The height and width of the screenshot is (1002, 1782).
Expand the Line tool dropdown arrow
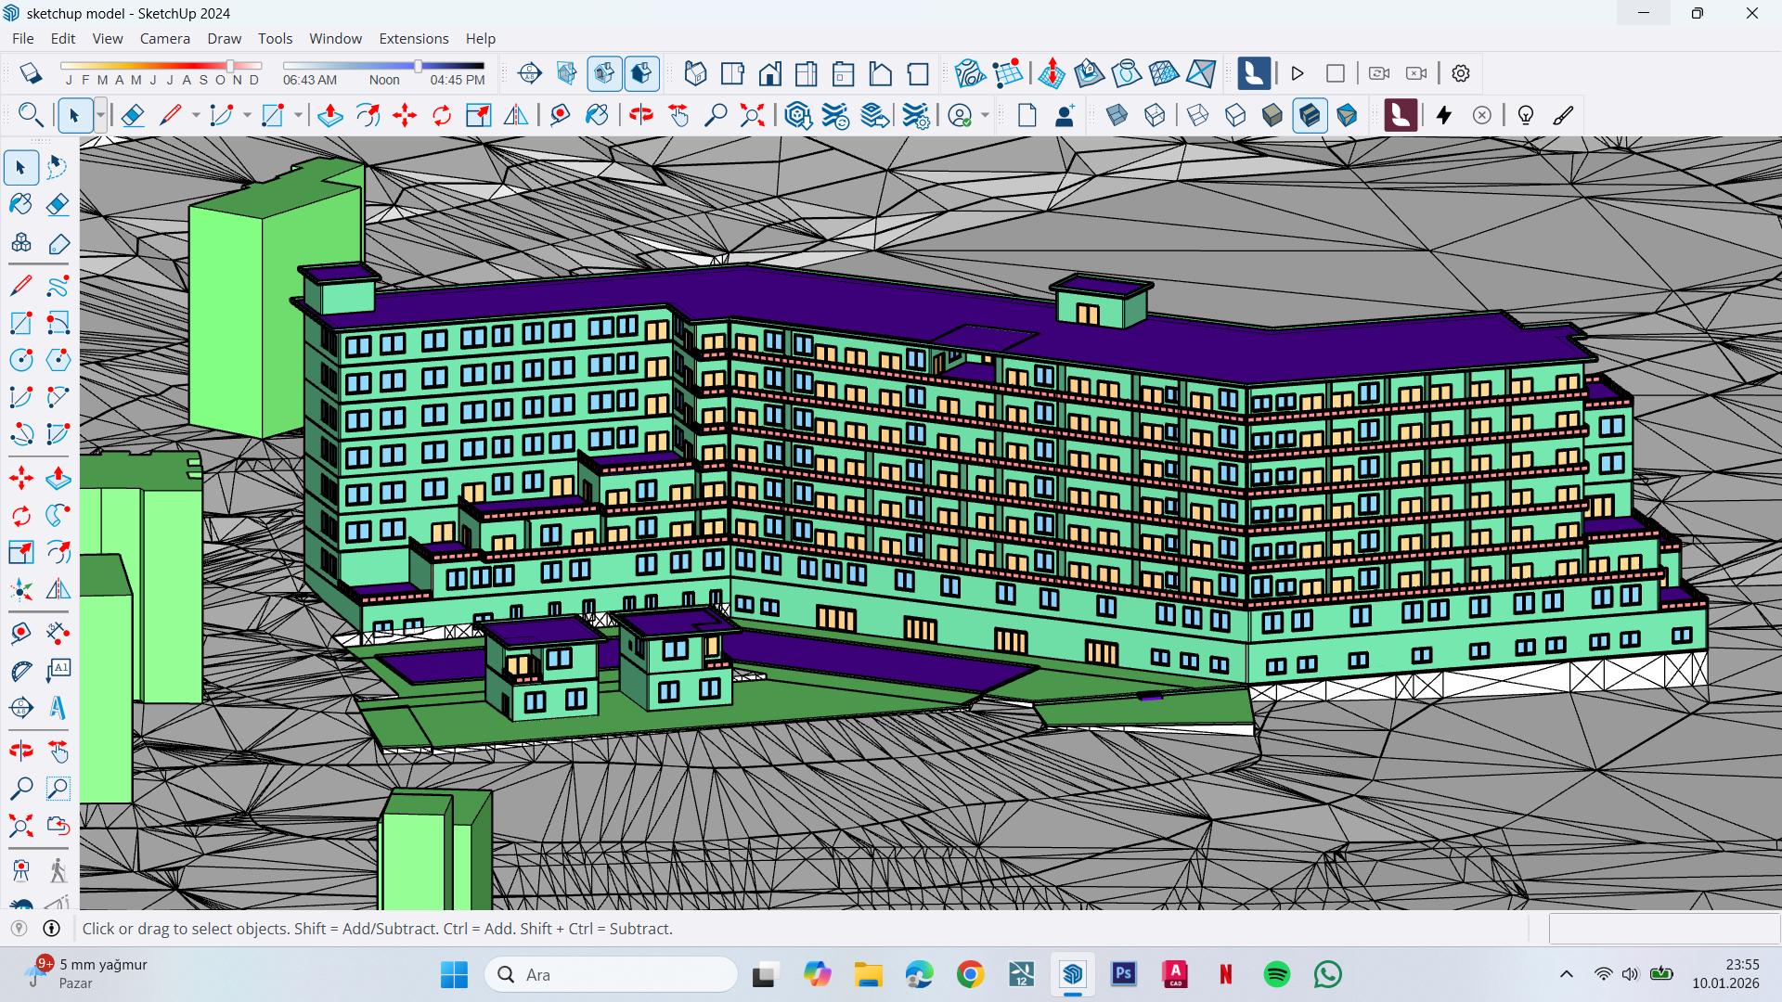coord(196,115)
